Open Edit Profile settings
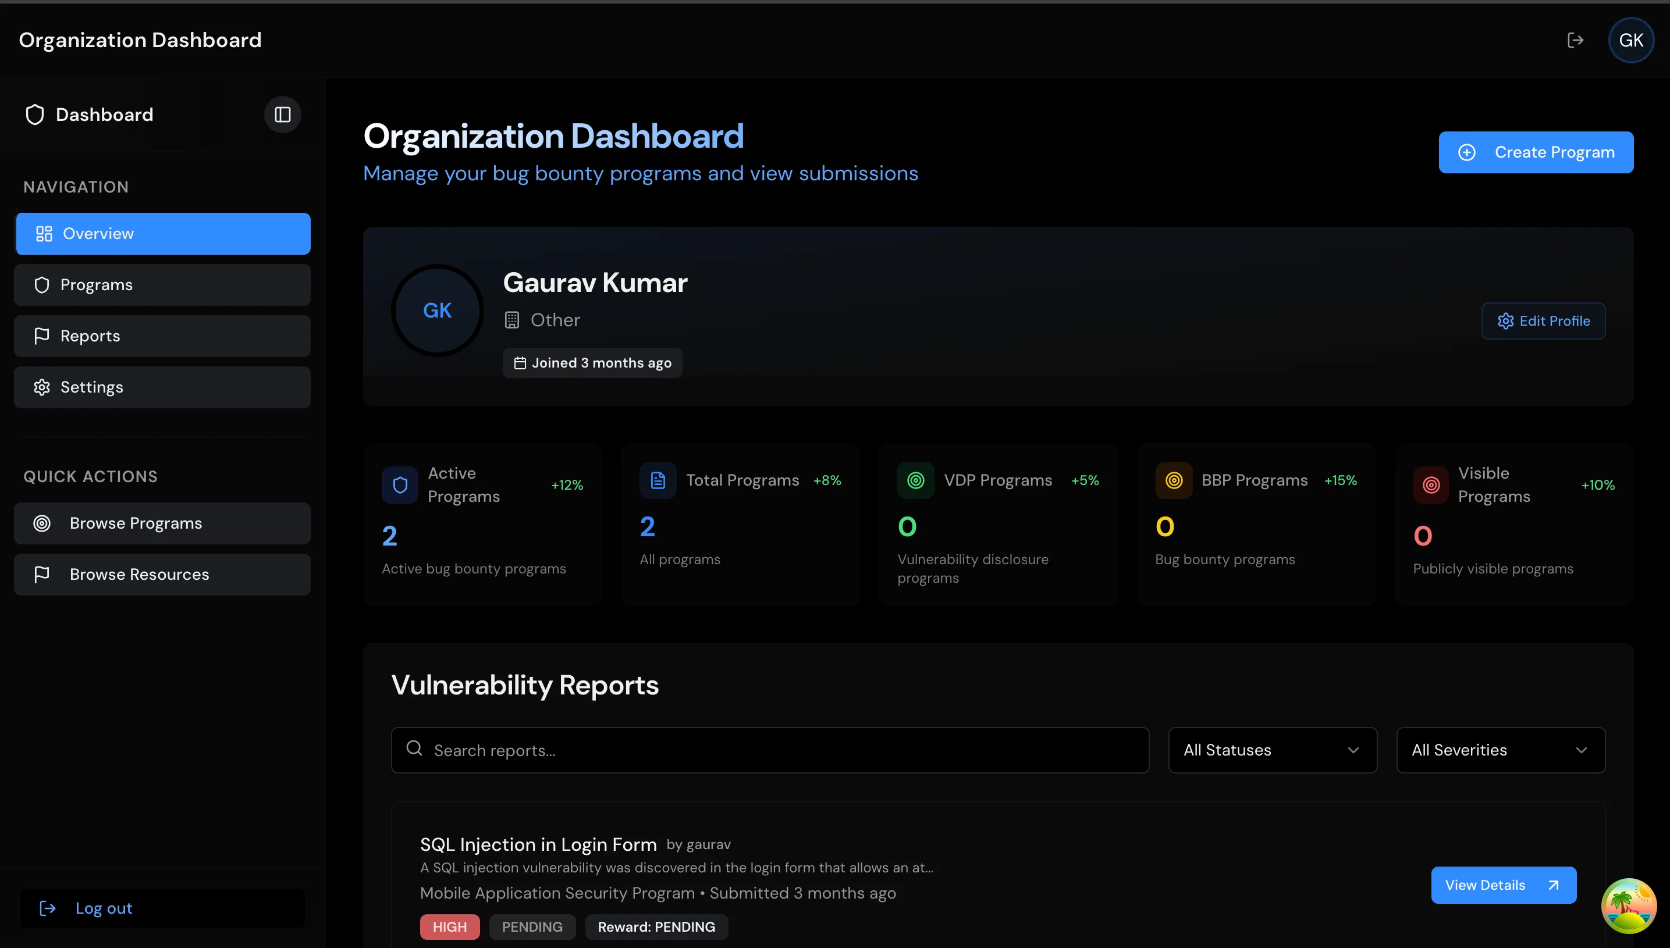 point(1543,320)
